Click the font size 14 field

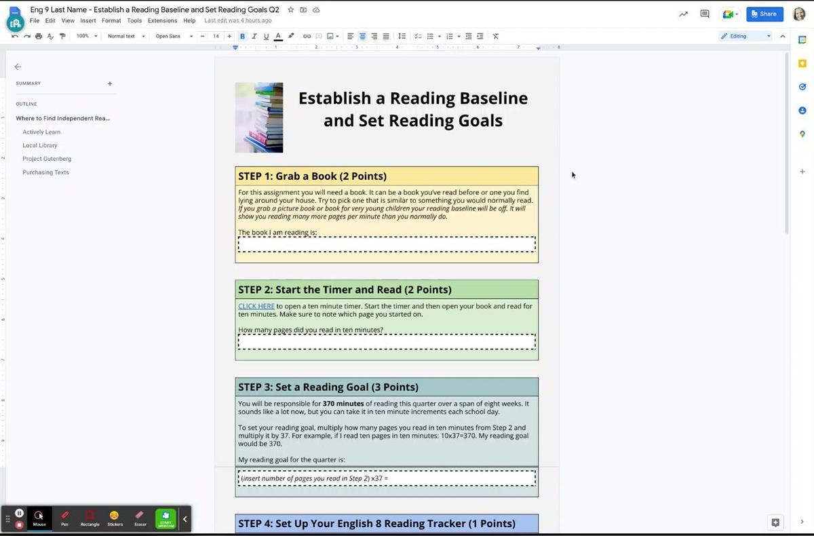(216, 36)
